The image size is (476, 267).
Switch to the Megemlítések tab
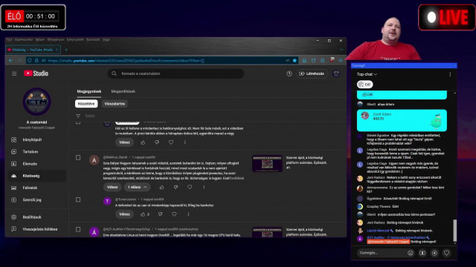(123, 91)
